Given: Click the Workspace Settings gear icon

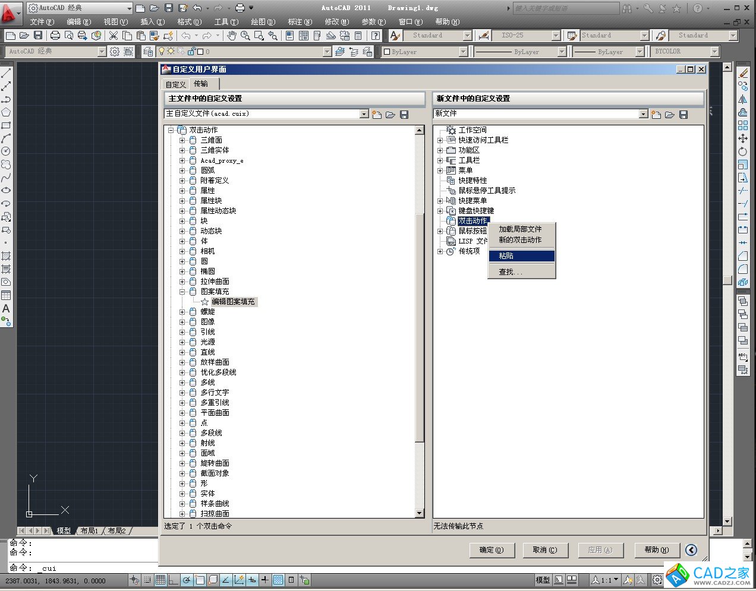Looking at the screenshot, I should click(x=115, y=52).
